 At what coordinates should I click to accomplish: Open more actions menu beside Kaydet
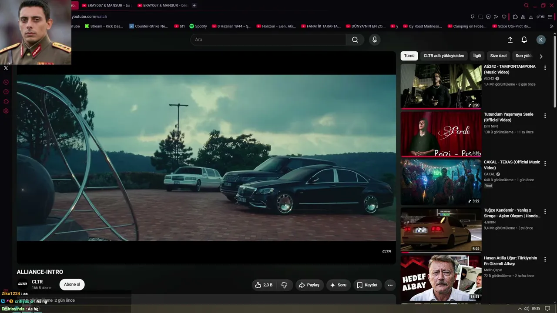(x=390, y=285)
